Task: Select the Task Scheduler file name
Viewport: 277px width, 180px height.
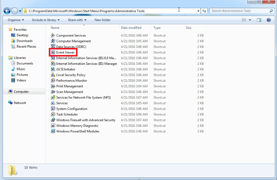Action: tap(67, 114)
